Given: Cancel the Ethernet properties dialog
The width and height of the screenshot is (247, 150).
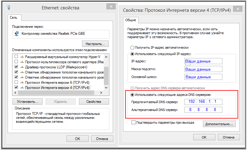Looking at the screenshot, I should click(x=102, y=139).
